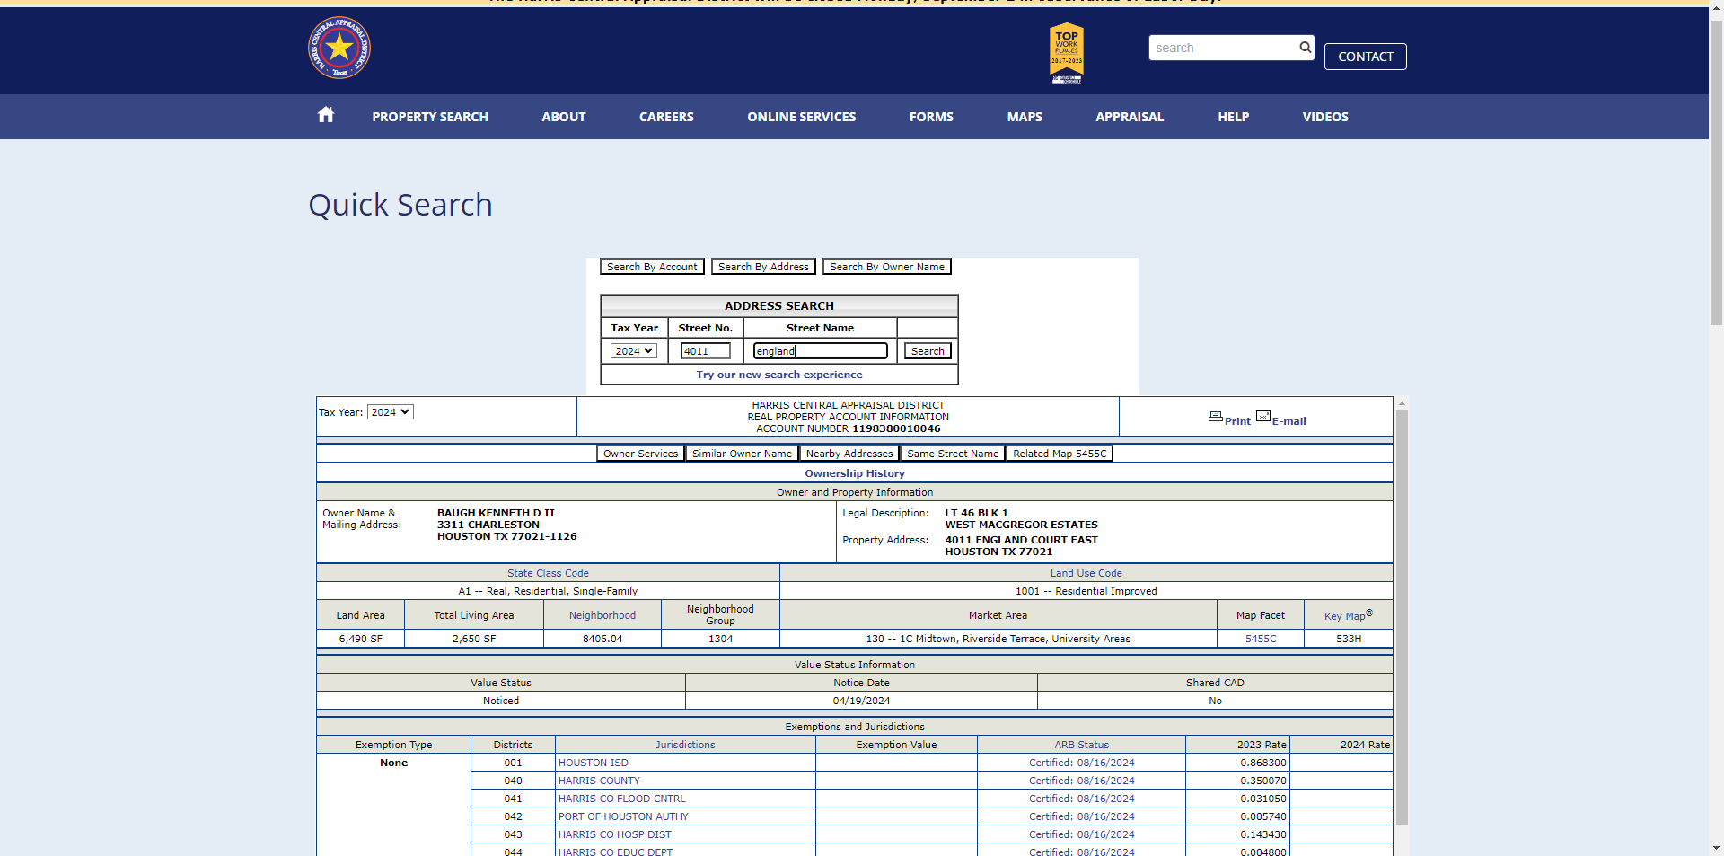Click the Search By Account button
This screenshot has height=856, width=1724.
(652, 267)
